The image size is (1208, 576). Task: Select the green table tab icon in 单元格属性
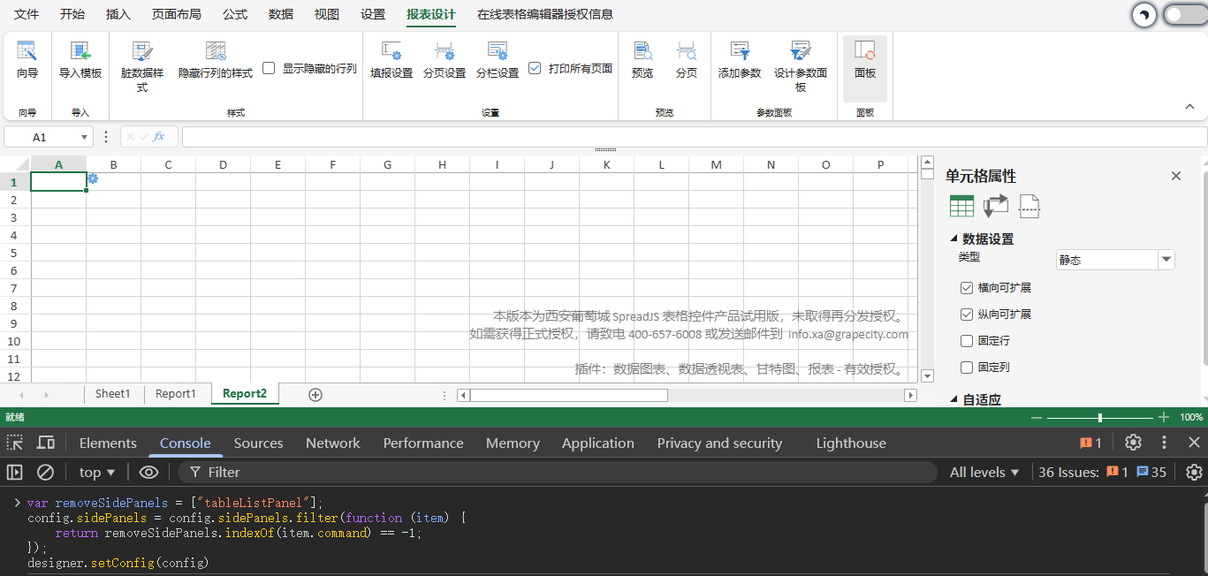pyautogui.click(x=961, y=206)
